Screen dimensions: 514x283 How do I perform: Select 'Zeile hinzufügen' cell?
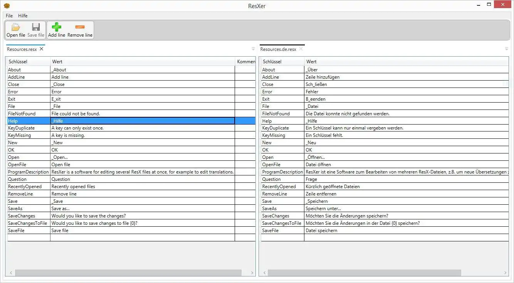click(406, 77)
